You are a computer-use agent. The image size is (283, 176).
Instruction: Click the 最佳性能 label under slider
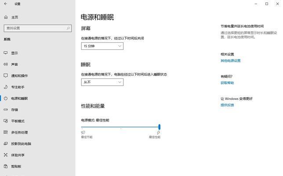pos(155,137)
